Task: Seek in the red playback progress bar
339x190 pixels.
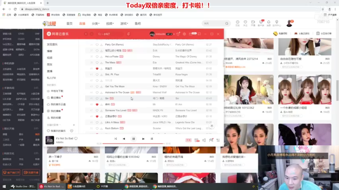Action: (133, 144)
